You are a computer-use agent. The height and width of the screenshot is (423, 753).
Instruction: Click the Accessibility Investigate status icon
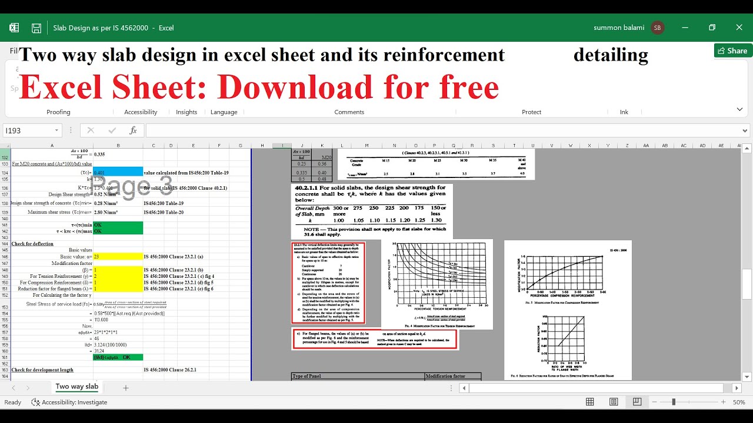tap(35, 402)
